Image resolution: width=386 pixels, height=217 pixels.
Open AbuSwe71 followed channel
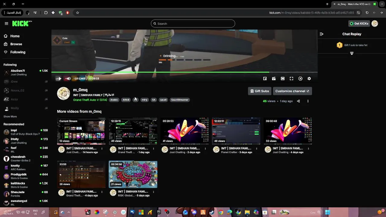(26, 73)
